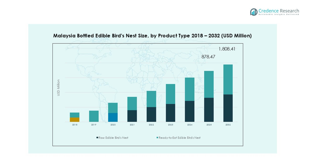Click the 2021 x-axis year label
This screenshot has height=164, width=311.
coord(132,125)
